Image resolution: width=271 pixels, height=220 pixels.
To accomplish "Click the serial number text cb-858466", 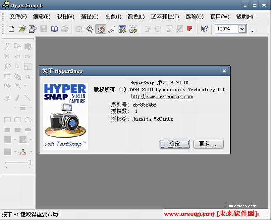I will coord(145,105).
